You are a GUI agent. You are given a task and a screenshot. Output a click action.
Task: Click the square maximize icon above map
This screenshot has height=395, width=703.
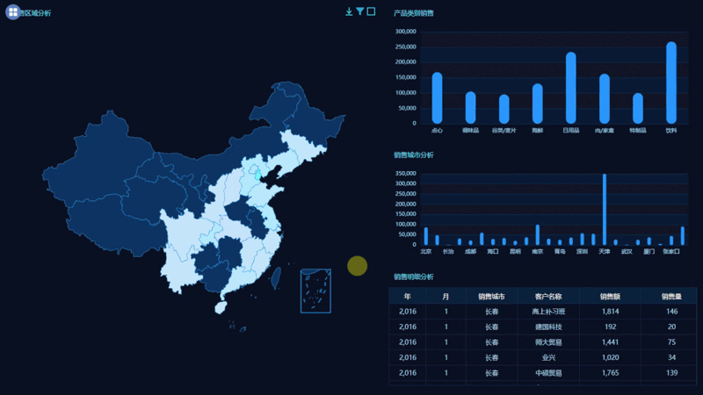point(371,11)
